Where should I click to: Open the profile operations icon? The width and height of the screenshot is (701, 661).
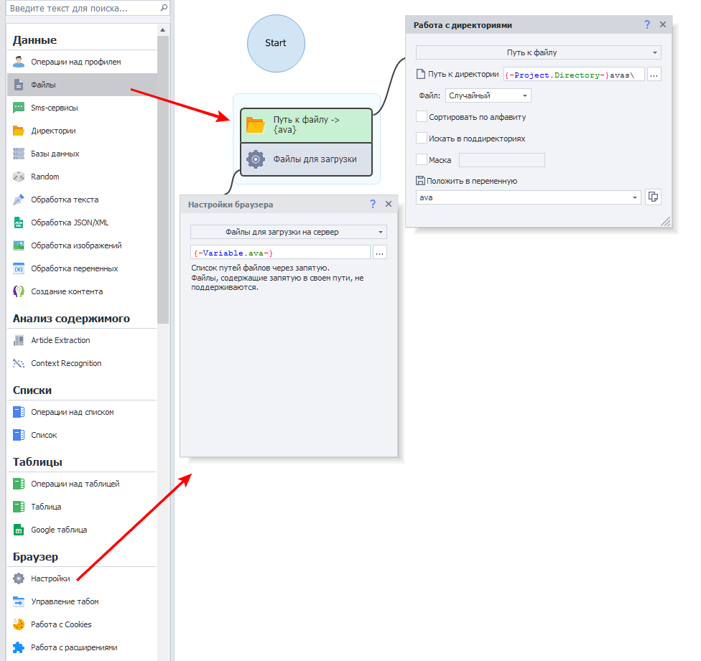point(19,62)
